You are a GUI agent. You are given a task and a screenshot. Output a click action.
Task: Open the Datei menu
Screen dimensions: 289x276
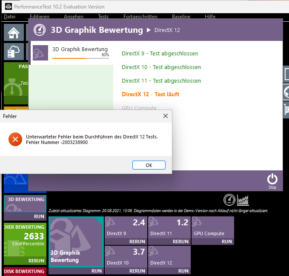pos(10,17)
